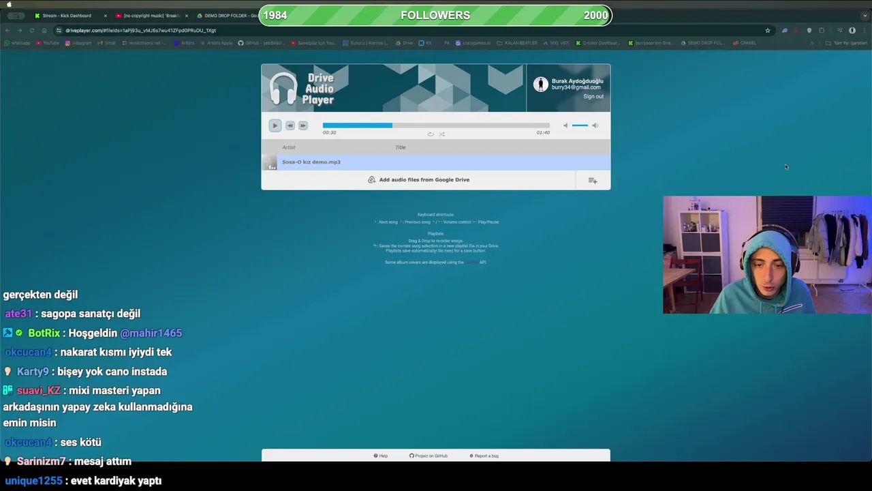Open the whatsapp bookmark
The image size is (872, 491).
click(x=17, y=43)
